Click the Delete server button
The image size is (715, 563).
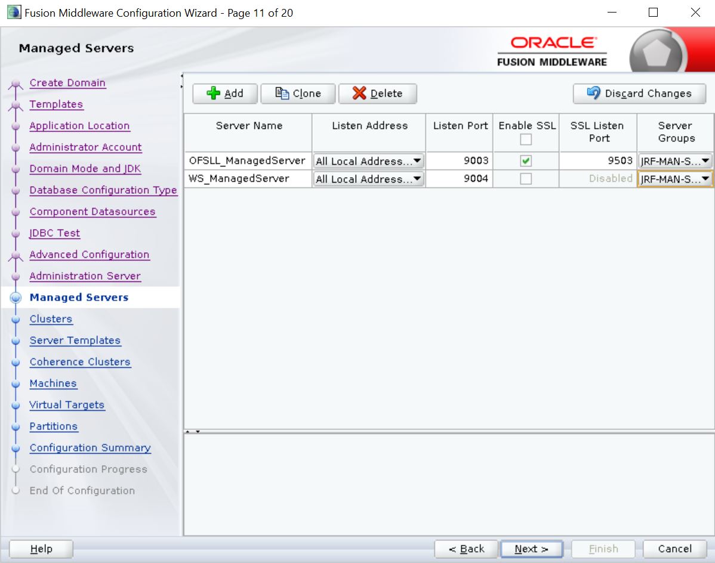[x=378, y=94]
